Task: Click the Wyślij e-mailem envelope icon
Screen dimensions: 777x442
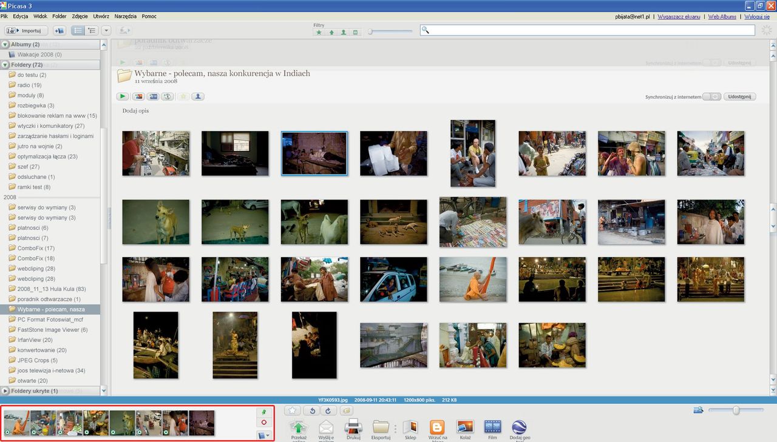Action: tap(327, 427)
